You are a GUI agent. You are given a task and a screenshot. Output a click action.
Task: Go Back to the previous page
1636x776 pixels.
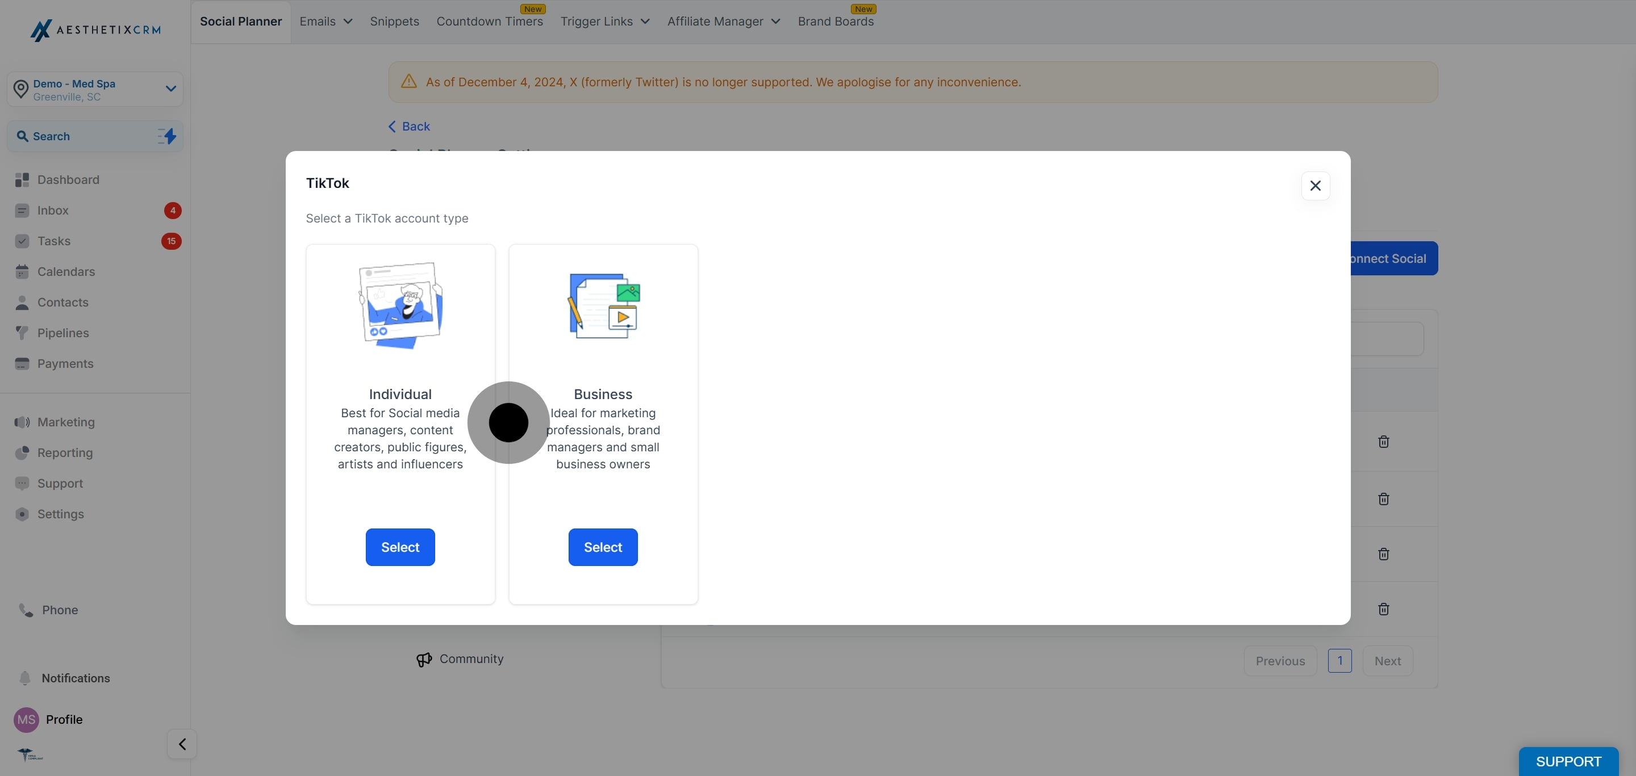tap(409, 126)
